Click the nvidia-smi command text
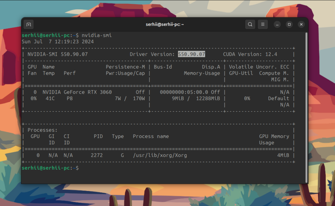This screenshot has height=206, width=335. (x=97, y=35)
